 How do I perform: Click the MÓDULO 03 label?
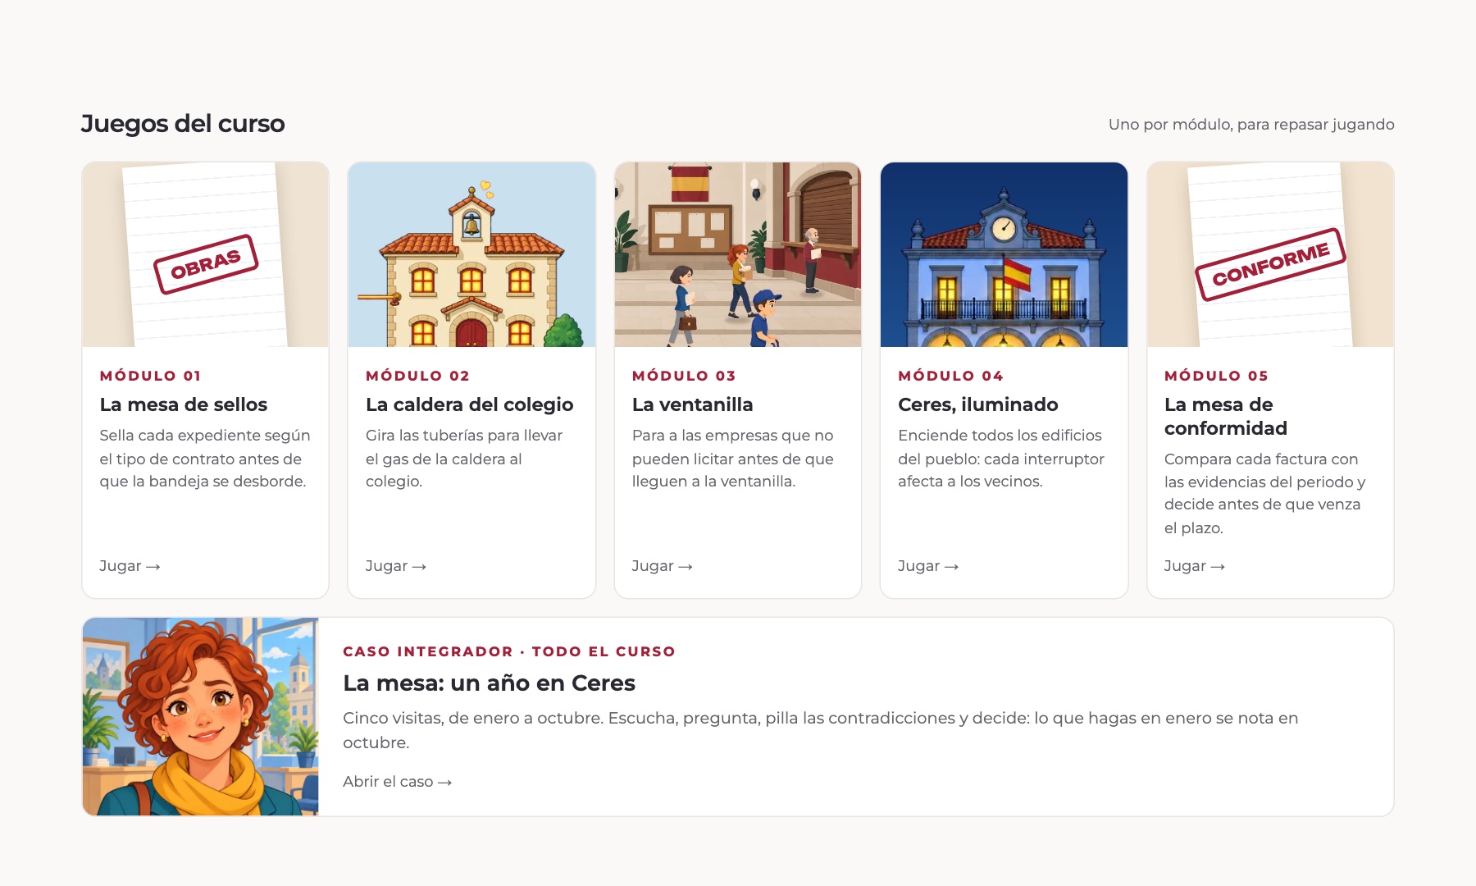684,376
